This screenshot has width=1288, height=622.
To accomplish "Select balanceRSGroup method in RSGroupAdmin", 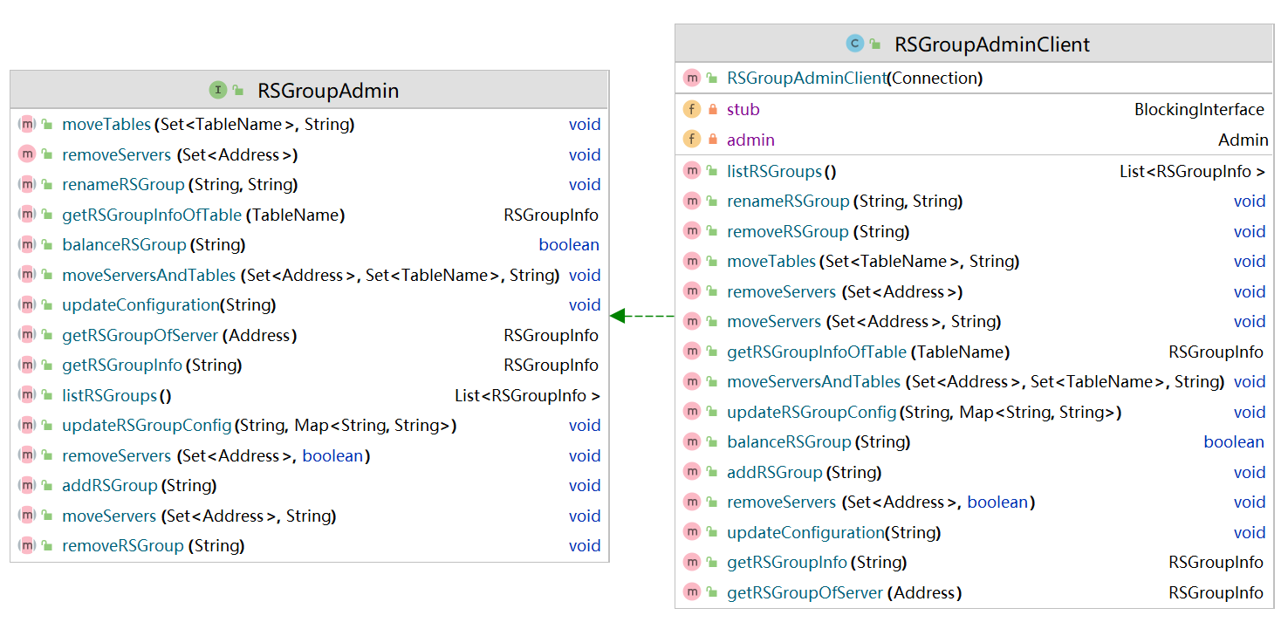I will tap(124, 245).
